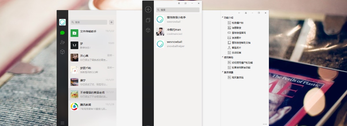Focus the middle window 搜索 search field
Screen dimensions: 347x126
(178, 10)
